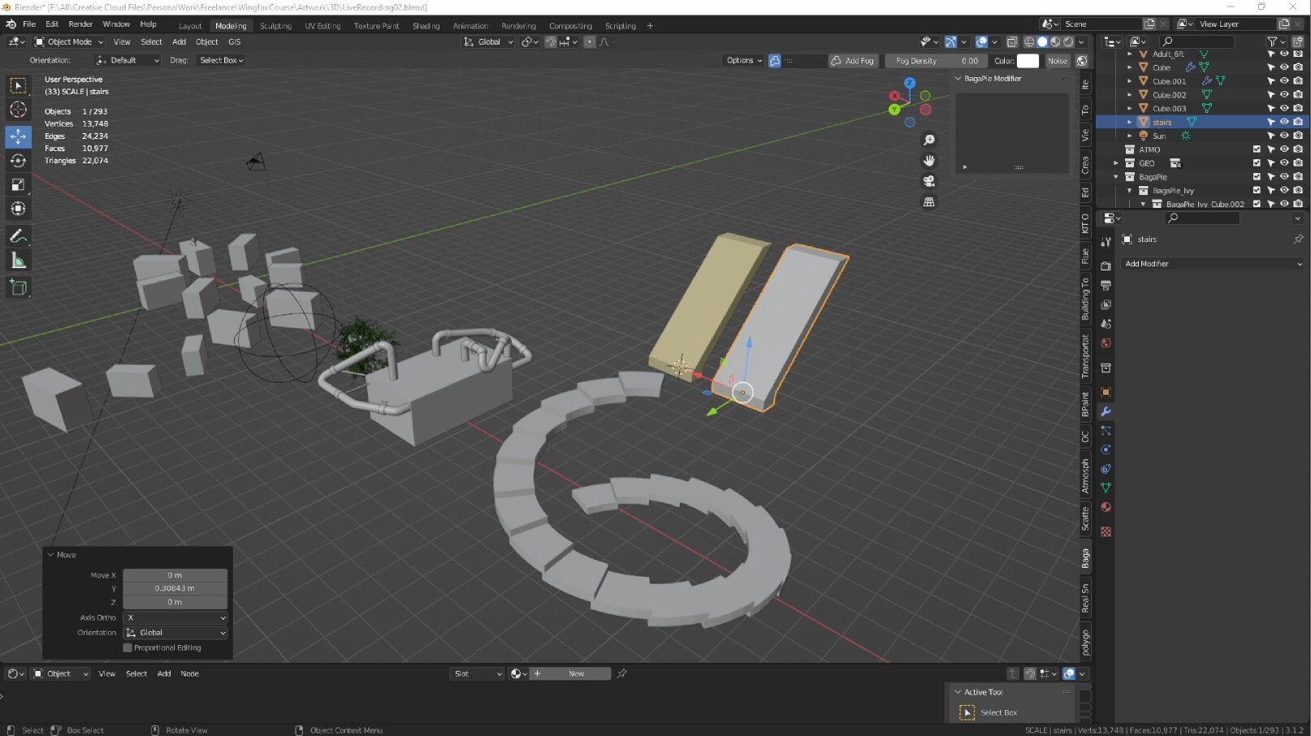The width and height of the screenshot is (1311, 736).
Task: Choose the Add Cube tool
Action: click(x=18, y=287)
